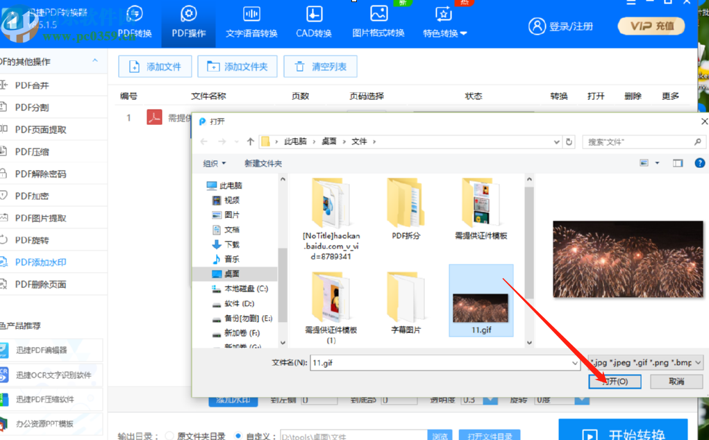Select 备份[勿删] (E:) drive
The image size is (709, 440).
(242, 318)
